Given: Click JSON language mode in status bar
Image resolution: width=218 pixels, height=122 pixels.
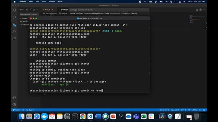Looking at the screenshot, I should coord(194,110).
